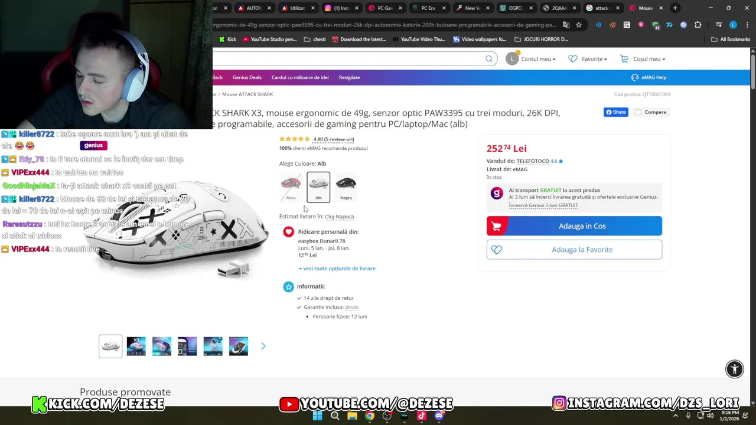Expand the Favorite dropdown
The width and height of the screenshot is (756, 425).
pyautogui.click(x=594, y=59)
